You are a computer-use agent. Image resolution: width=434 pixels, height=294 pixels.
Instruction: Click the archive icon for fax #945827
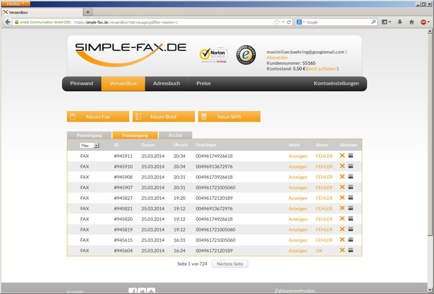click(x=351, y=198)
